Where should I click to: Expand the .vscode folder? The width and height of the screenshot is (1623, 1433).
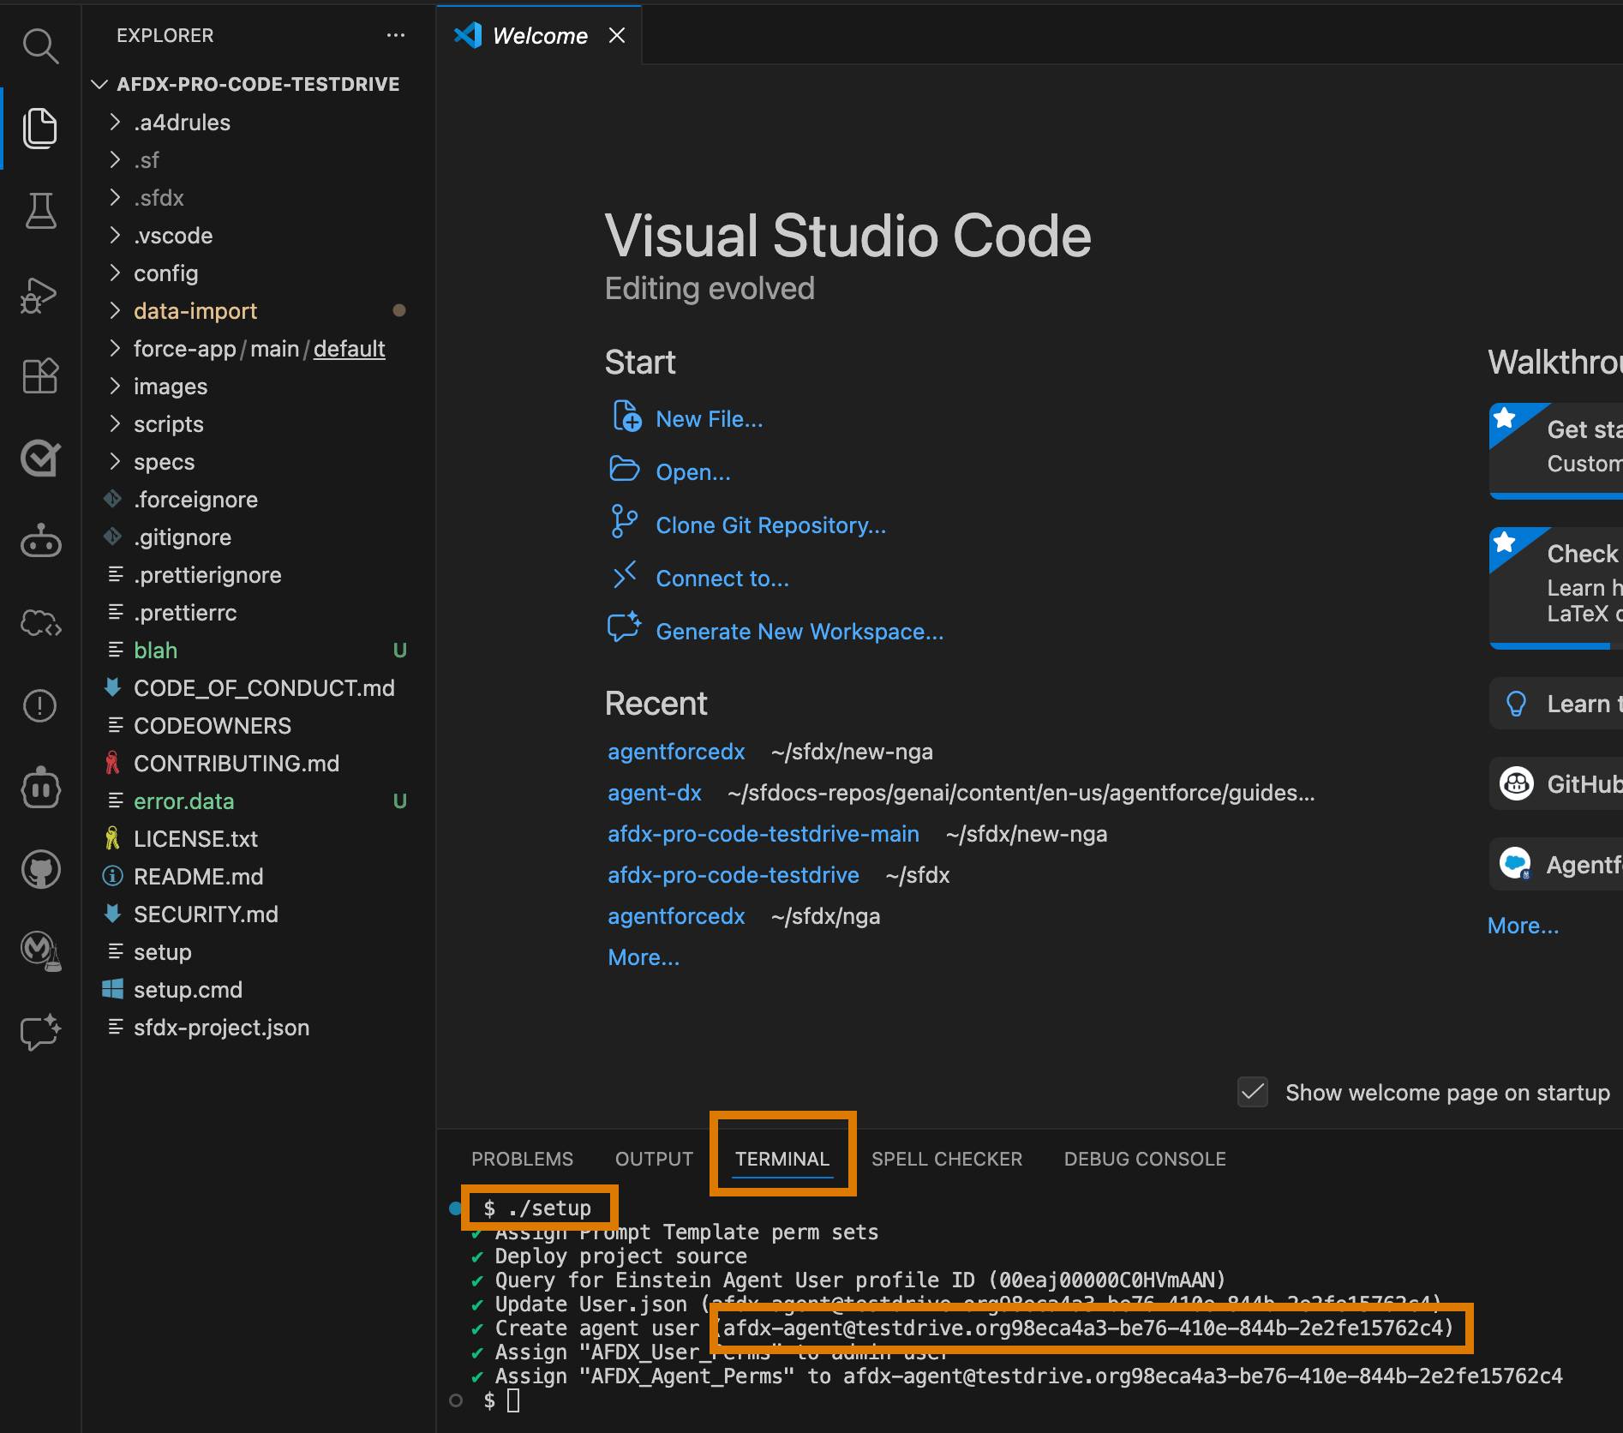115,236
